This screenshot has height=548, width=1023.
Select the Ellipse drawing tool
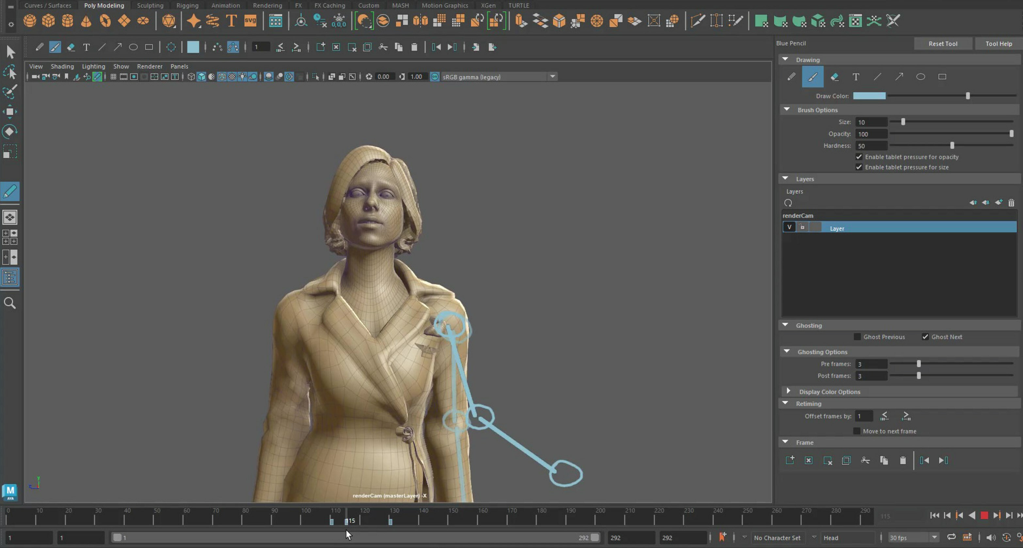click(921, 77)
